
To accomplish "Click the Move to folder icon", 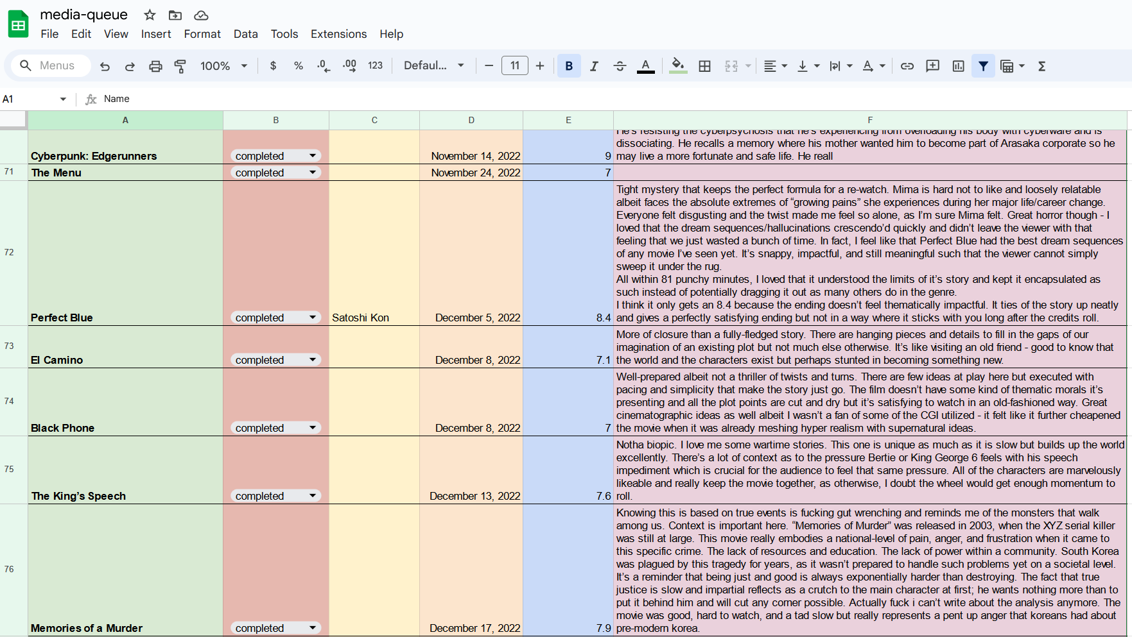I will (x=175, y=15).
